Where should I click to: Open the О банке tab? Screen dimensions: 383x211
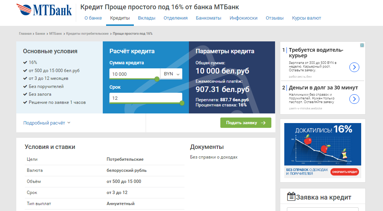click(x=93, y=18)
